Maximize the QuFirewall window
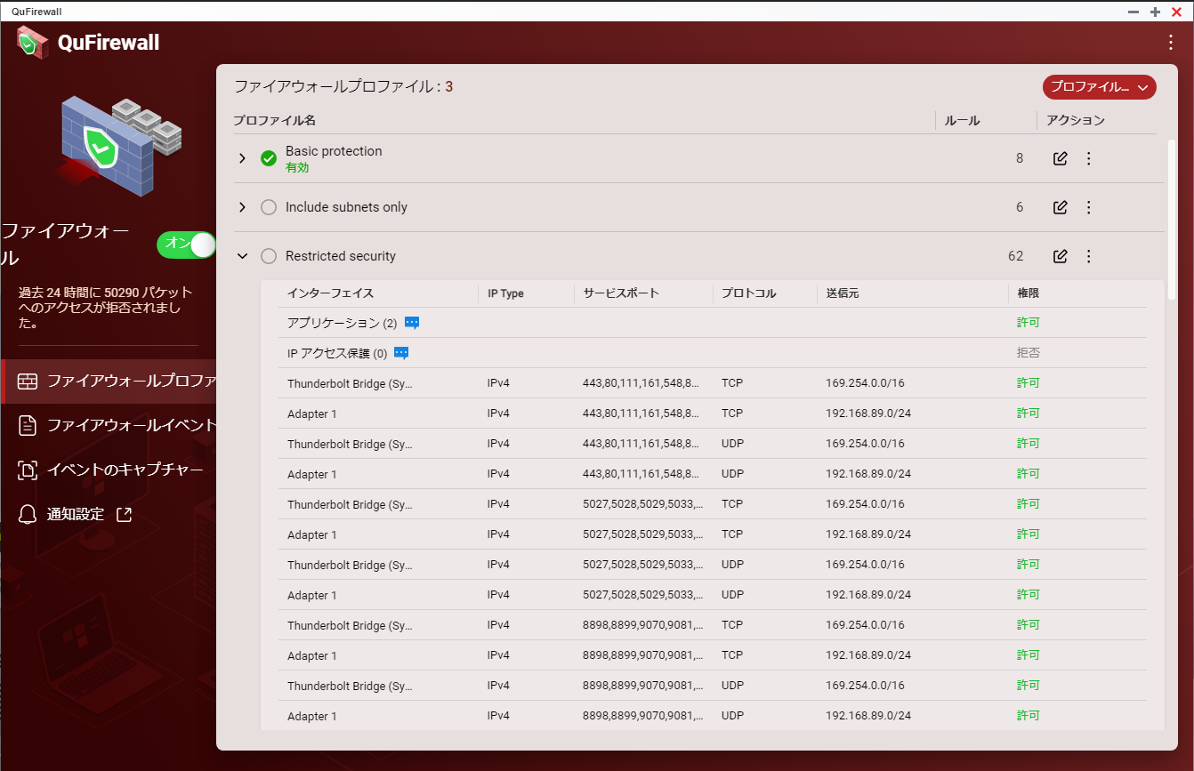 click(1155, 12)
